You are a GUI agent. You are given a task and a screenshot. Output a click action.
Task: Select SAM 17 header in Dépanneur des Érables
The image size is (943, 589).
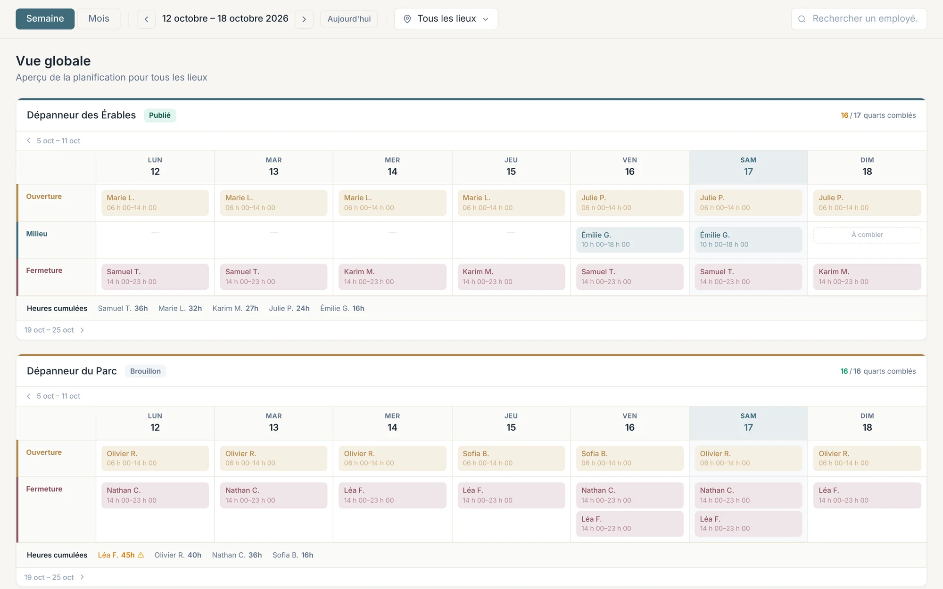click(748, 167)
